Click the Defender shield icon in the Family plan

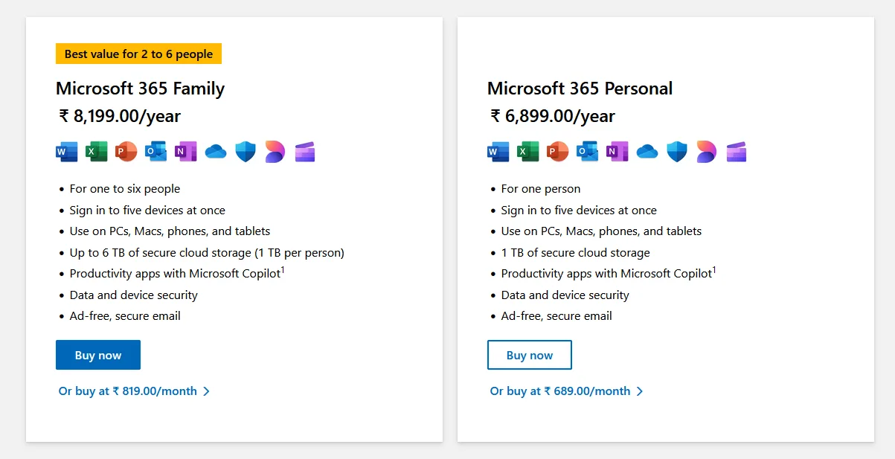(246, 152)
